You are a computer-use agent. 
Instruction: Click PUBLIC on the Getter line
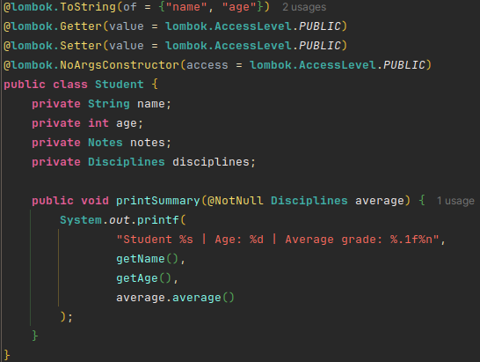[x=320, y=26]
